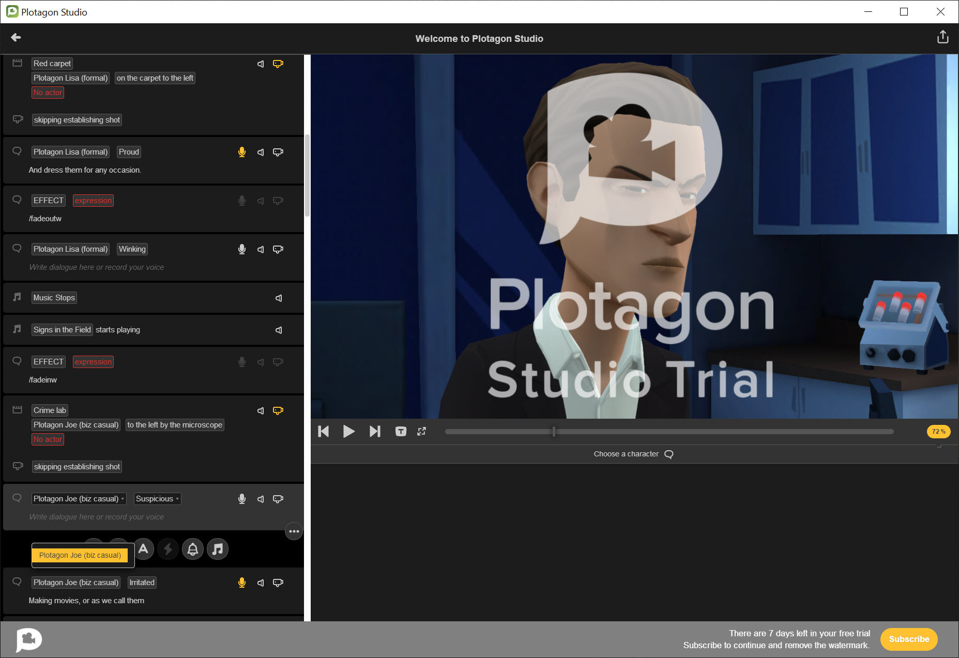Image resolution: width=959 pixels, height=658 pixels.
Task: Click Choose a character label
Action: pyautogui.click(x=626, y=454)
